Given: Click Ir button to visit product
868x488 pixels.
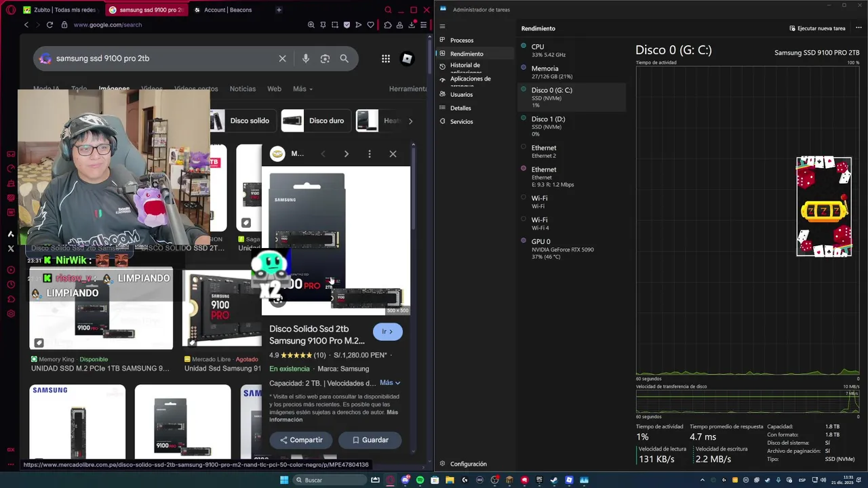Looking at the screenshot, I should click(387, 331).
